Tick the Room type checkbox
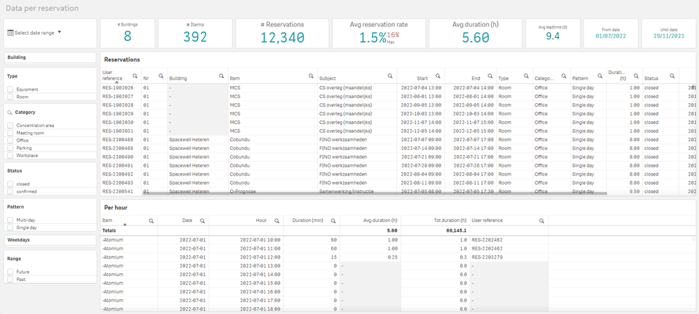Viewport: 699px width, 314px height. pos(10,97)
